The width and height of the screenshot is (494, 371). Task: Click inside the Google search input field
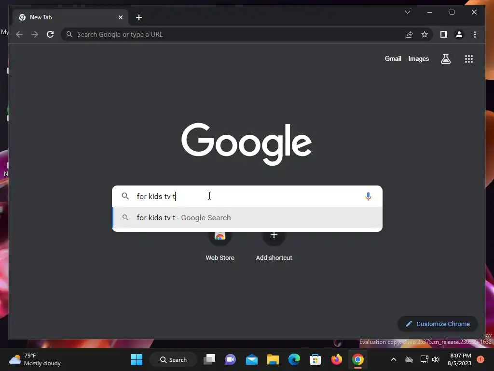click(247, 196)
